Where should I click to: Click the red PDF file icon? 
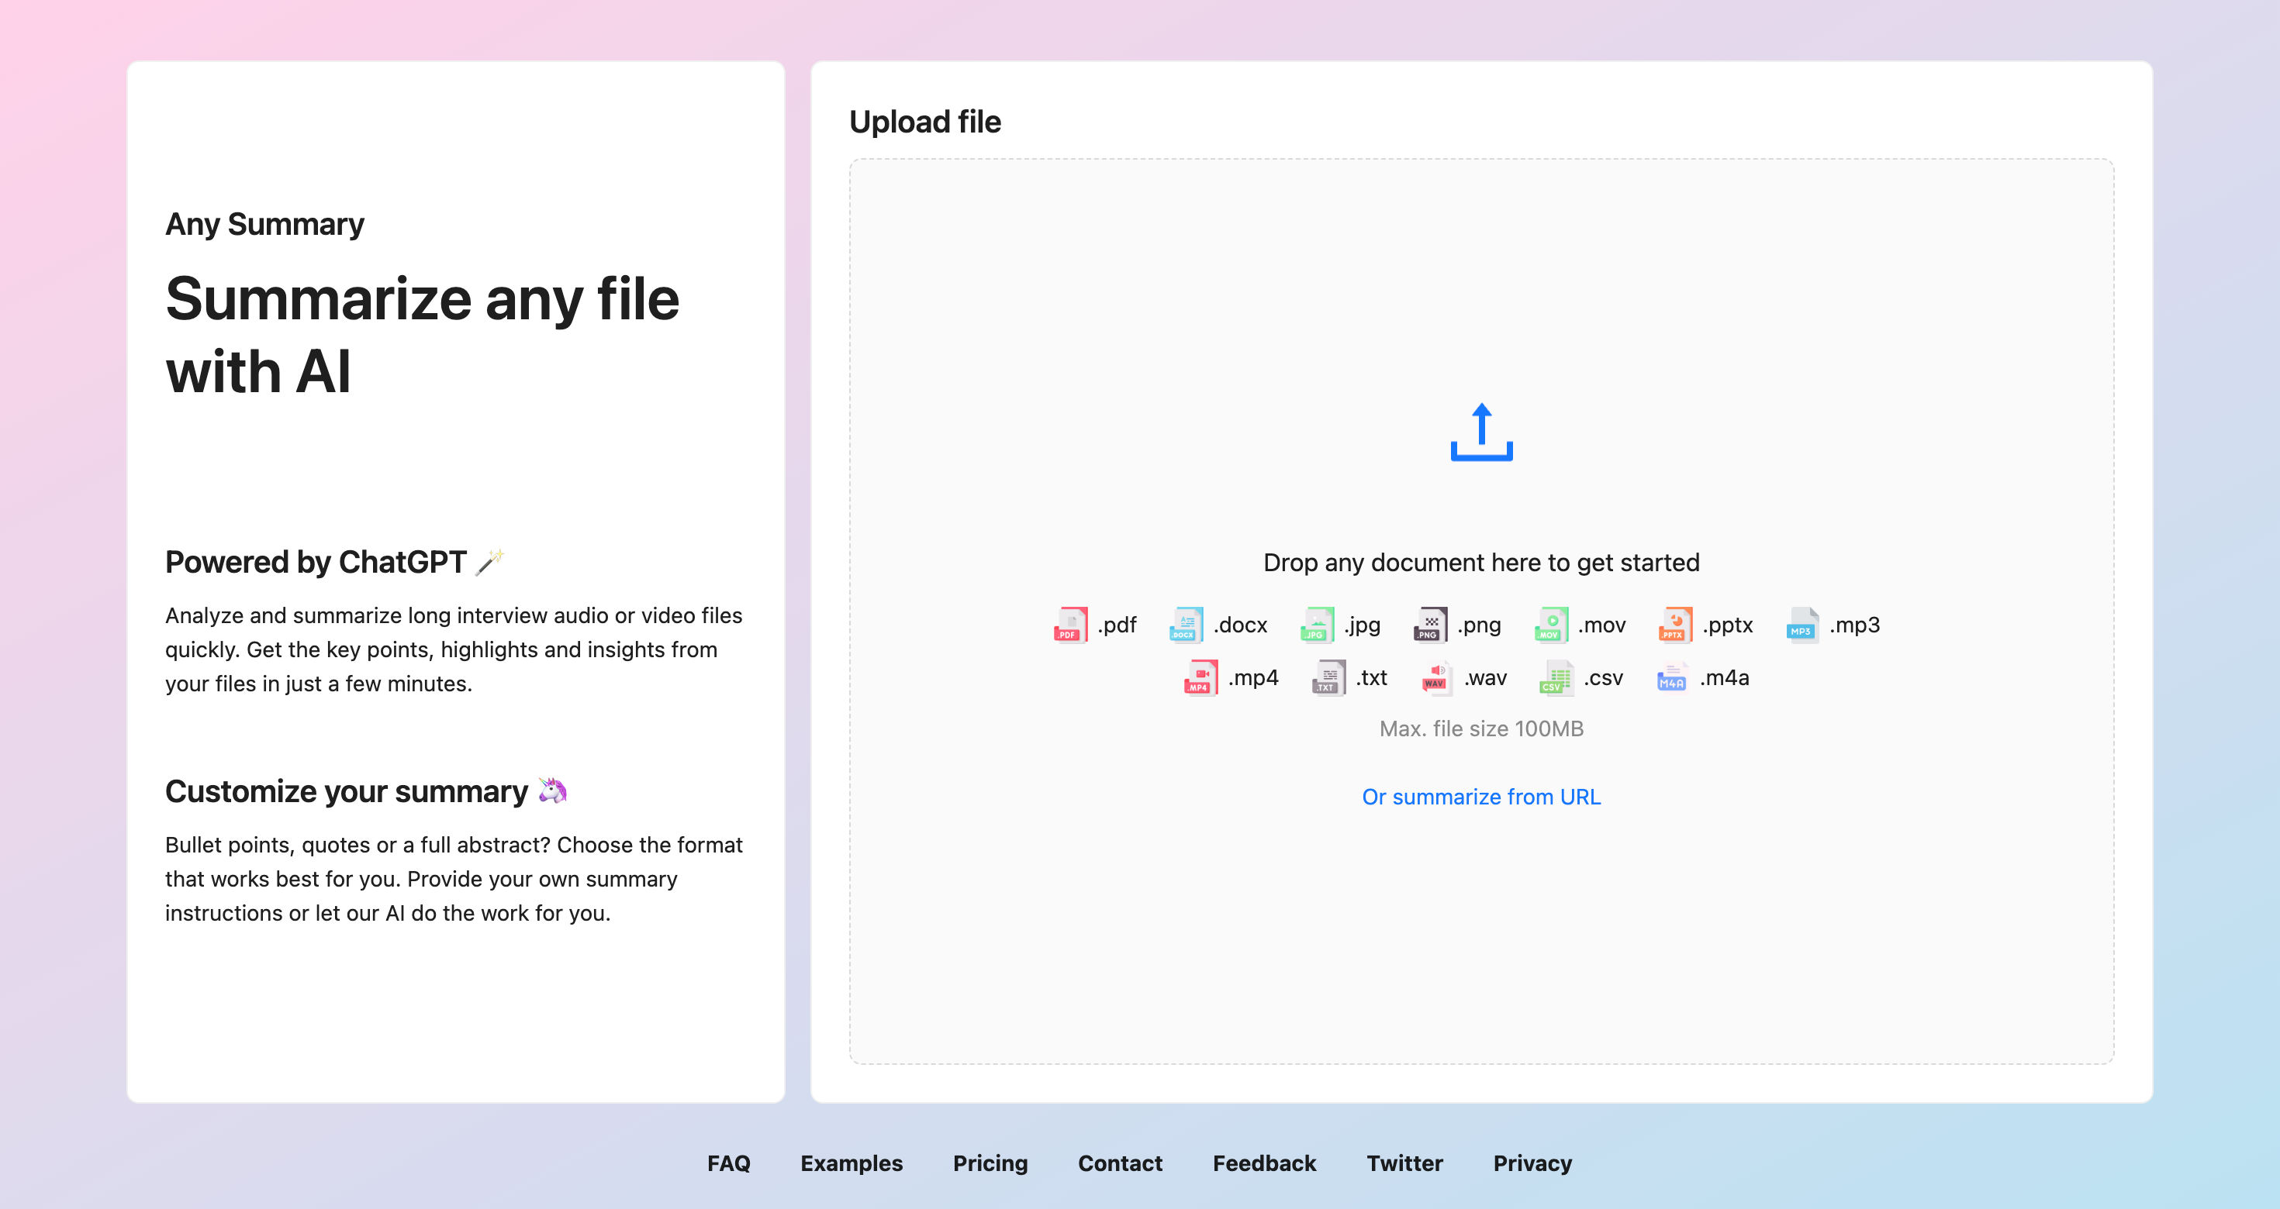coord(1070,625)
